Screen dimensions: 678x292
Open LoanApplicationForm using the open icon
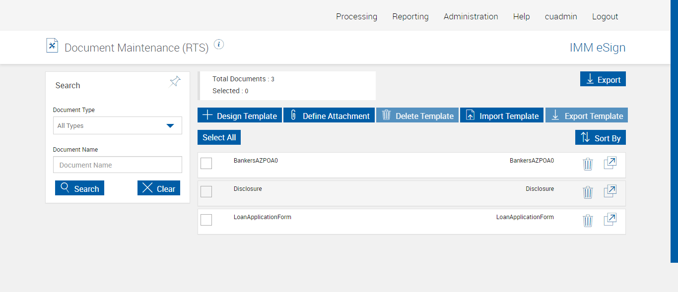(610, 220)
